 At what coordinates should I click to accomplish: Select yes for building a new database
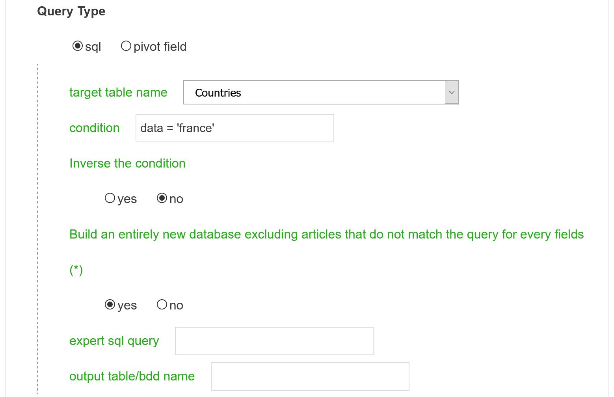[x=110, y=304]
